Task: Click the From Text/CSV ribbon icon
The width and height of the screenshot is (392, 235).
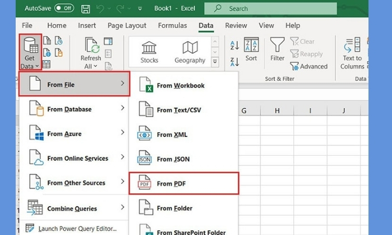Action: 47,40
